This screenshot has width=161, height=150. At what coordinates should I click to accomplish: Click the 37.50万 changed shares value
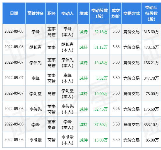point(101,125)
